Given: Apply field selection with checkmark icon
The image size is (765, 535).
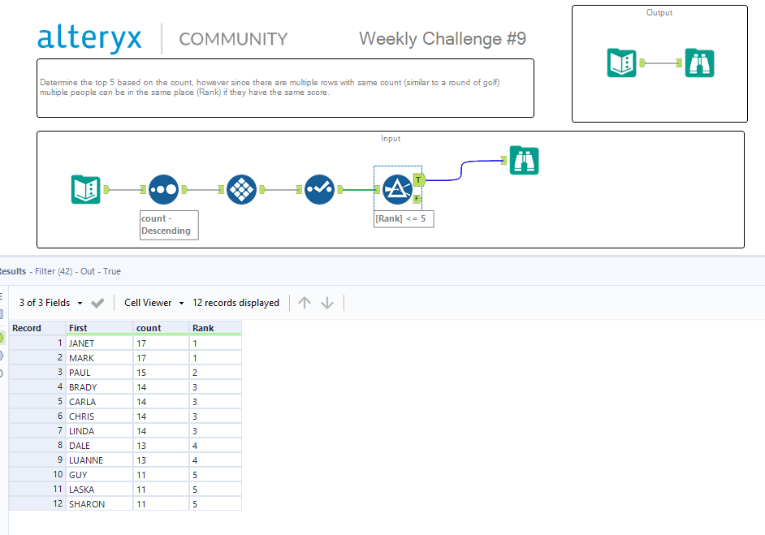Looking at the screenshot, I should (x=97, y=303).
